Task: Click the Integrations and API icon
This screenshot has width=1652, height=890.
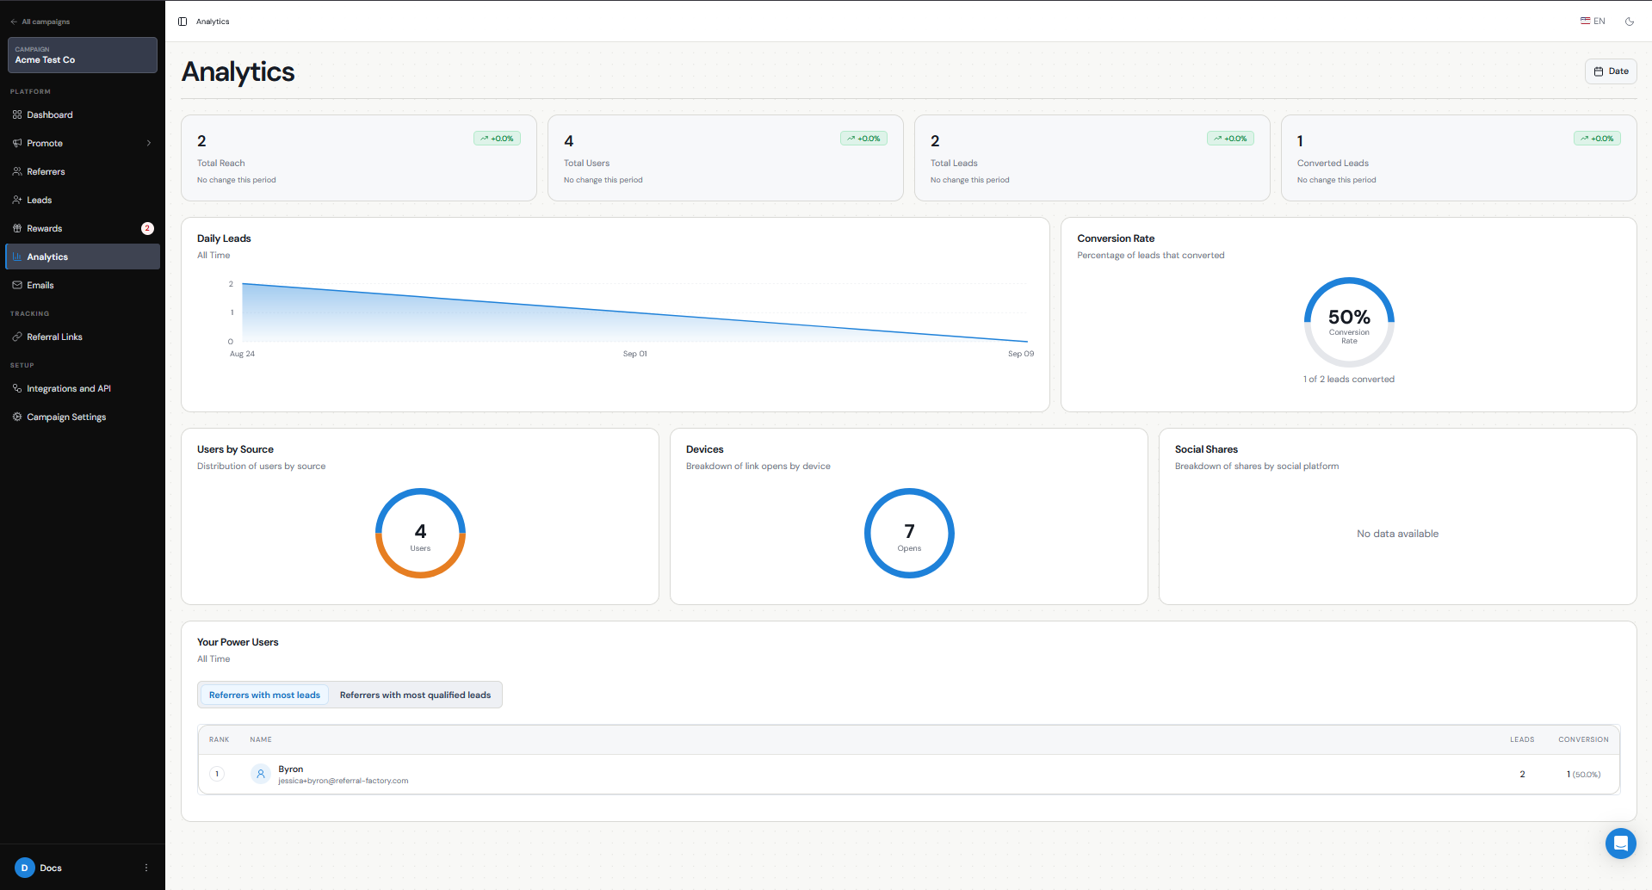Action: tap(17, 388)
